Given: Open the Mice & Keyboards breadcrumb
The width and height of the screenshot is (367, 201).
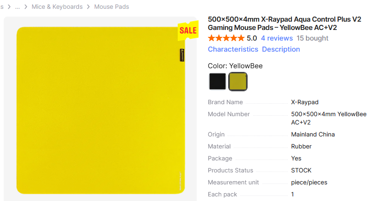Looking at the screenshot, I should (57, 7).
